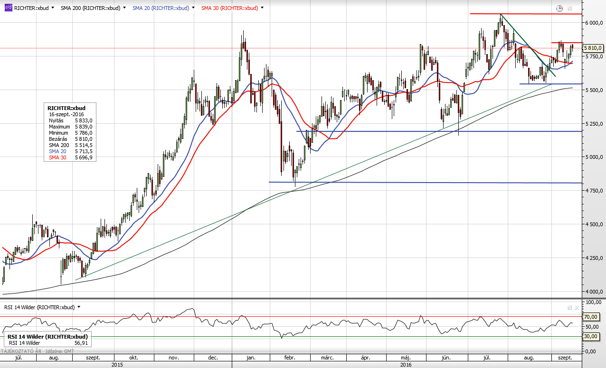Image resolution: width=606 pixels, height=368 pixels.
Task: Open the SMA 30 indicator dropdown arrow
Action: point(262,8)
